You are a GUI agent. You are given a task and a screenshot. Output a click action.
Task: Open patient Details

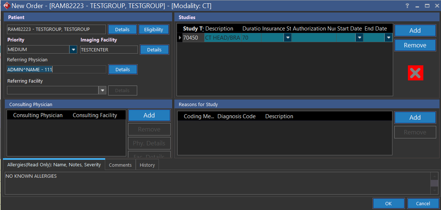(122, 29)
